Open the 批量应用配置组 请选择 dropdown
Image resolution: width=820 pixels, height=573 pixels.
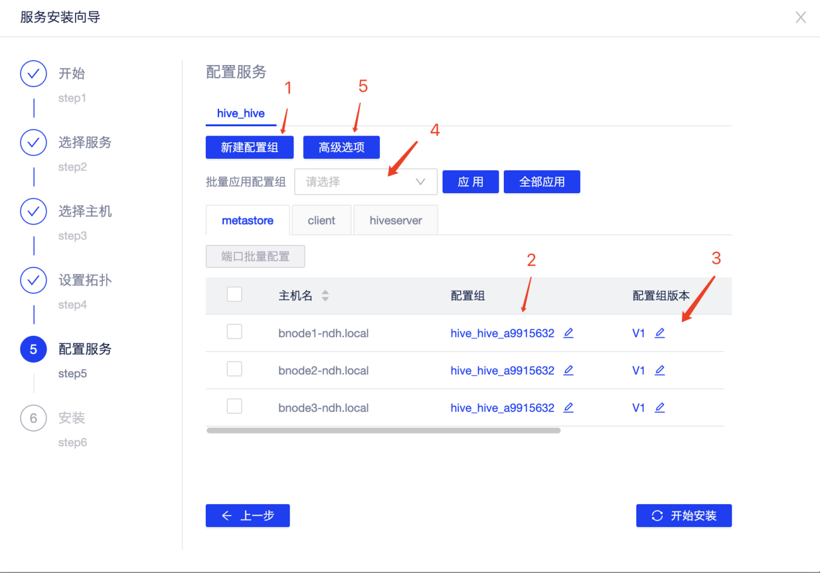tap(366, 182)
